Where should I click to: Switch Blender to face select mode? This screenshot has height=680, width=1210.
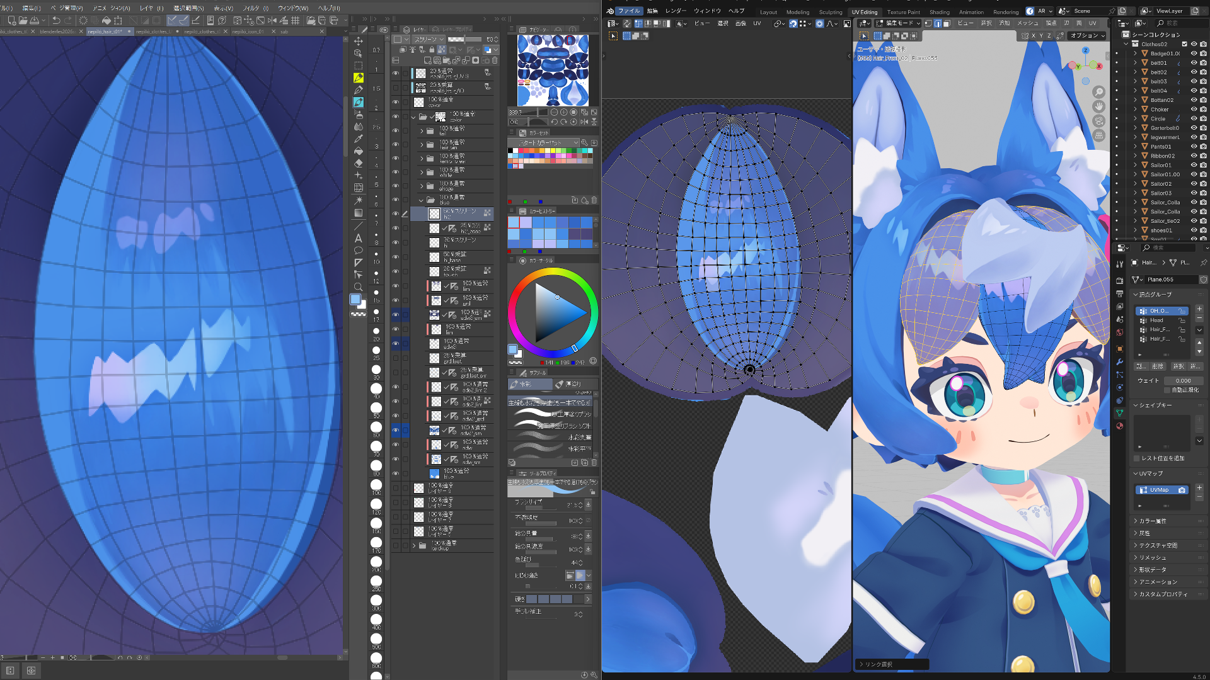(947, 23)
